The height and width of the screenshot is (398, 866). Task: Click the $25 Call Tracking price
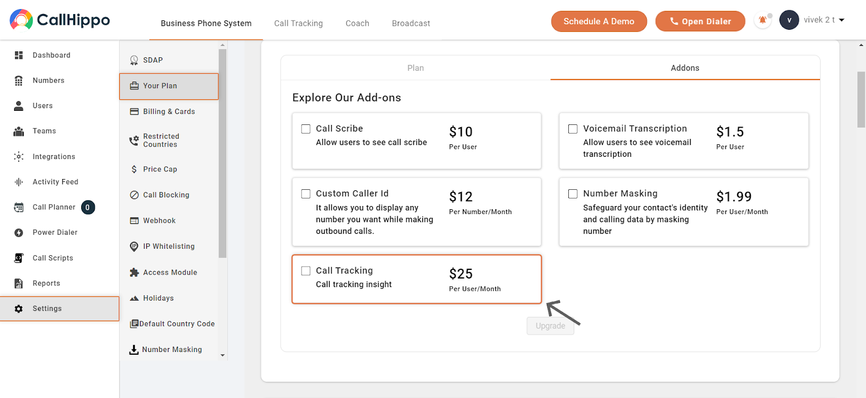[461, 274]
